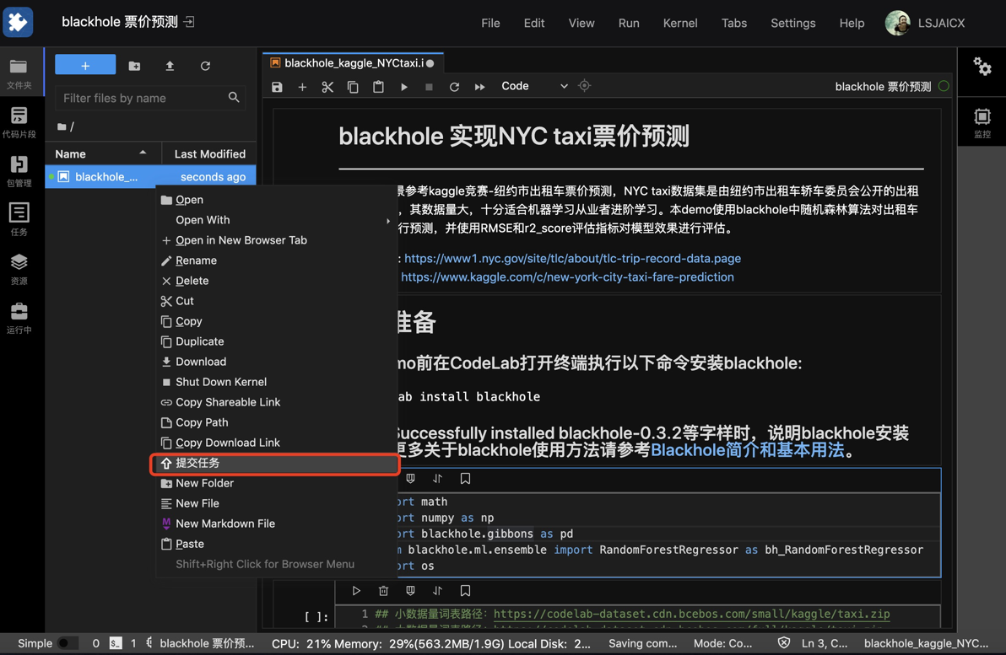
Task: Open the 运行中 running sessions panel
Action: (x=19, y=318)
